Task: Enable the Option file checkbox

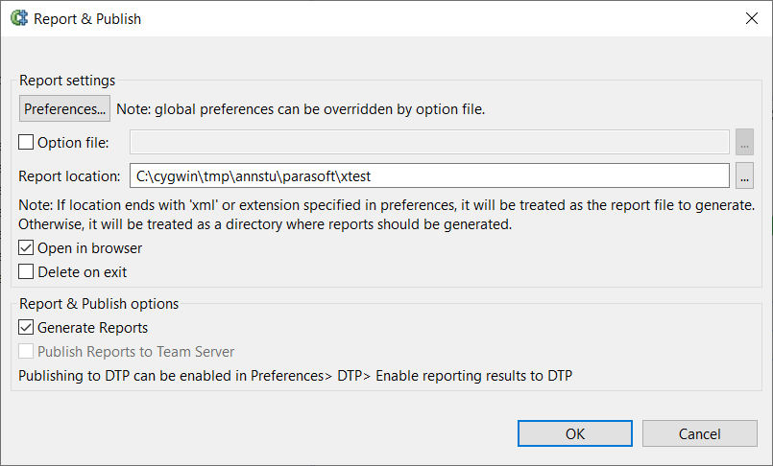Action: point(26,142)
